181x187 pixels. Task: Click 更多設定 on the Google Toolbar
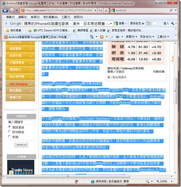click(137, 23)
